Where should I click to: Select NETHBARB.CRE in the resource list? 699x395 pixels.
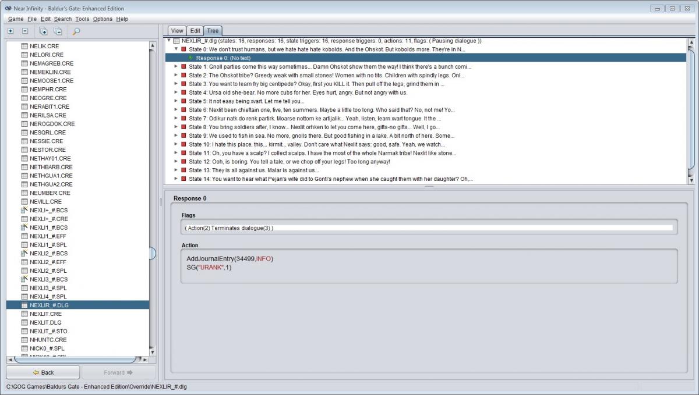click(51, 167)
